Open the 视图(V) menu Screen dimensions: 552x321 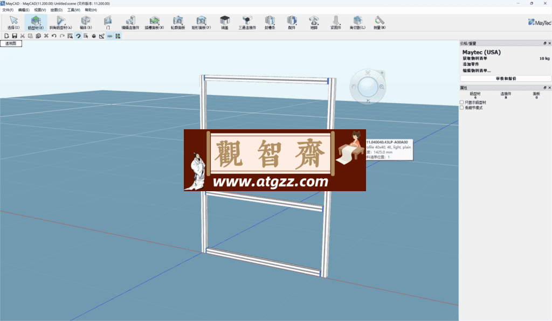pyautogui.click(x=40, y=10)
